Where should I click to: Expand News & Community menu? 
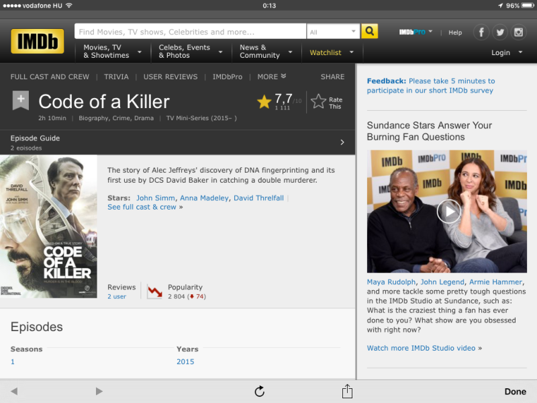pos(266,52)
